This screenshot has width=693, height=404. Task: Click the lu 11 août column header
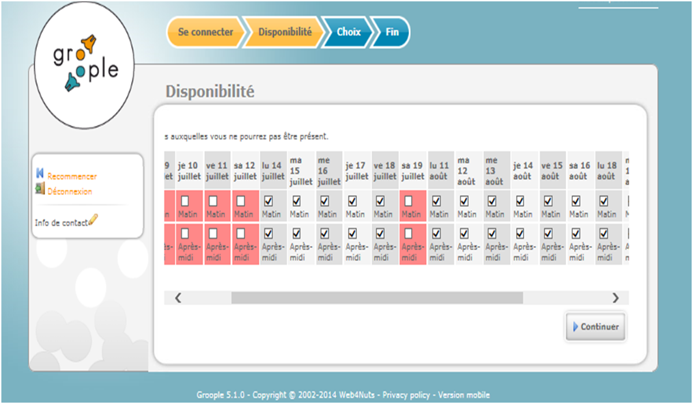tap(440, 171)
